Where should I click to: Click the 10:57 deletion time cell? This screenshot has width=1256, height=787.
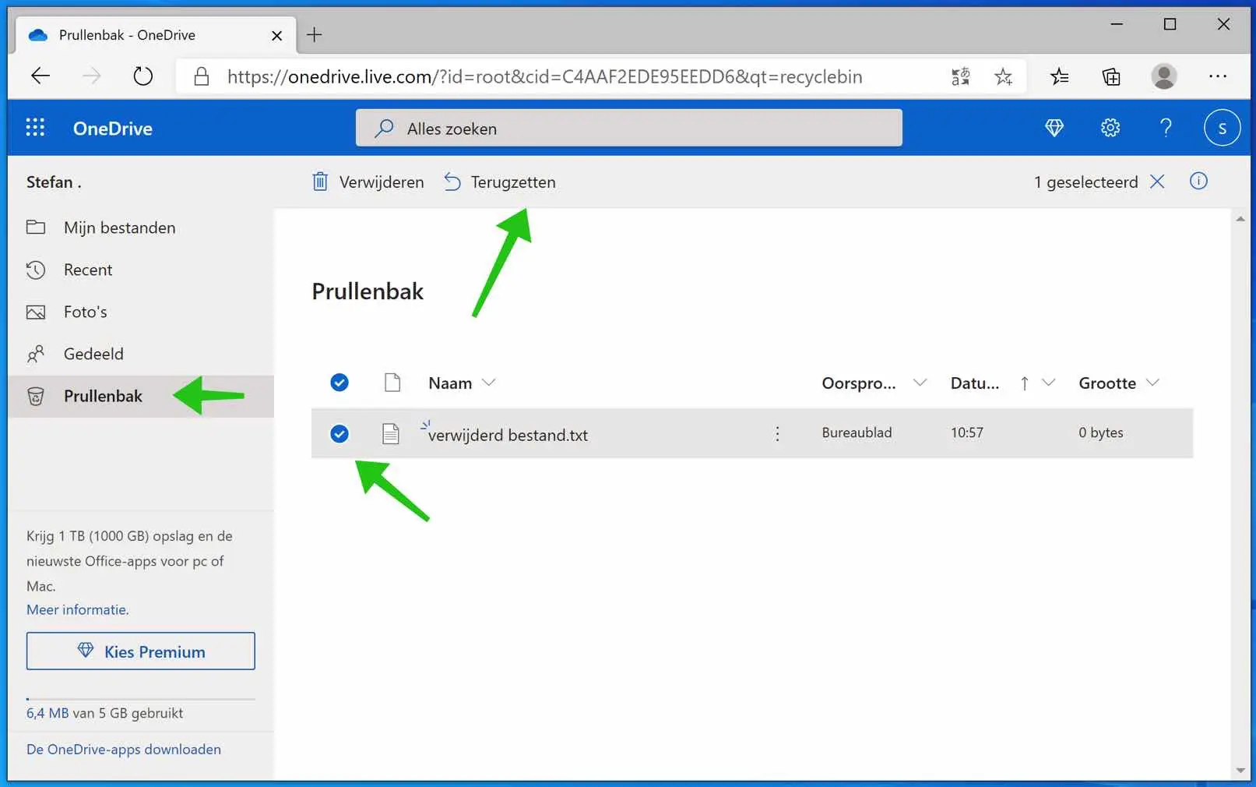(966, 432)
